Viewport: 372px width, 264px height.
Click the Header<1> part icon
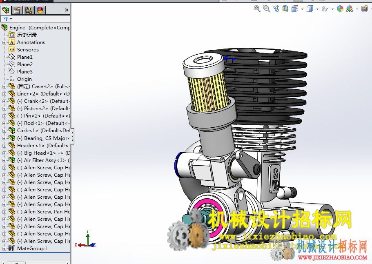click(x=12, y=145)
